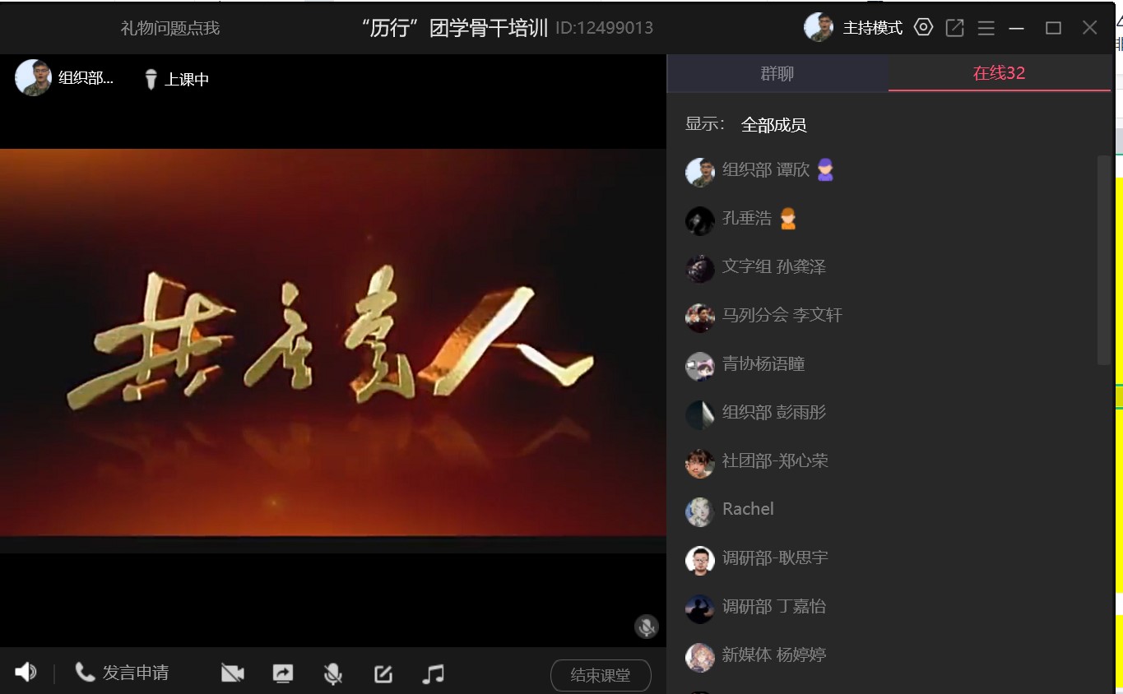Click 发言申请 to request speaking
1123x694 pixels.
pos(123,673)
